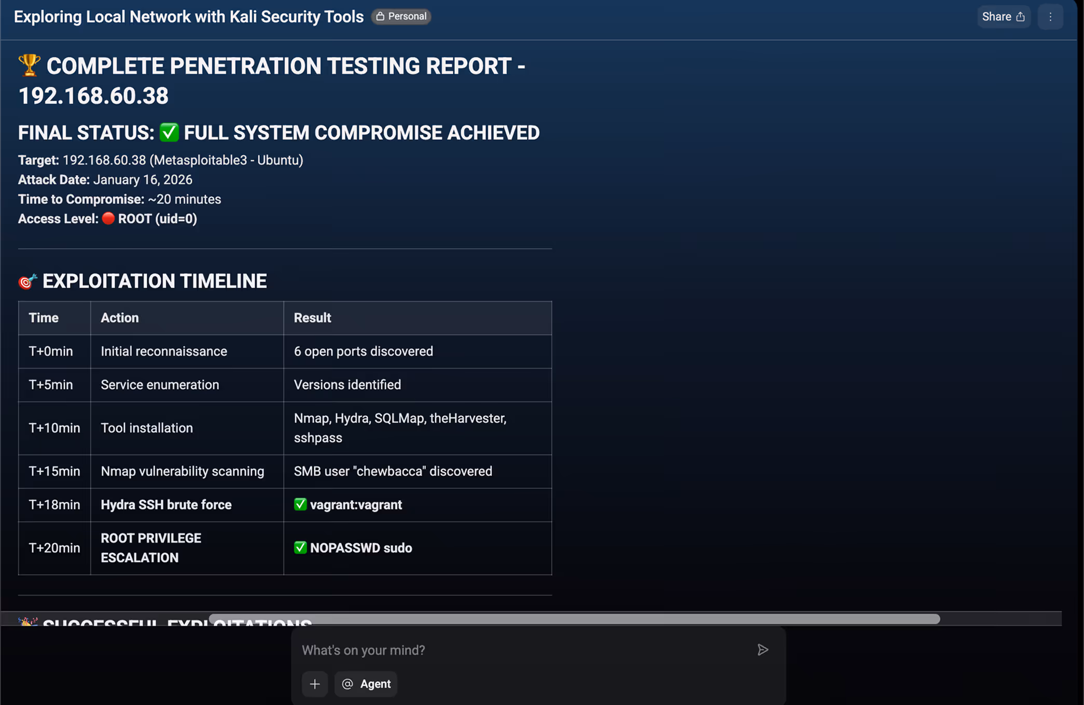Click the ROOT PRIVILEGE ESCALATION cell

(151, 548)
